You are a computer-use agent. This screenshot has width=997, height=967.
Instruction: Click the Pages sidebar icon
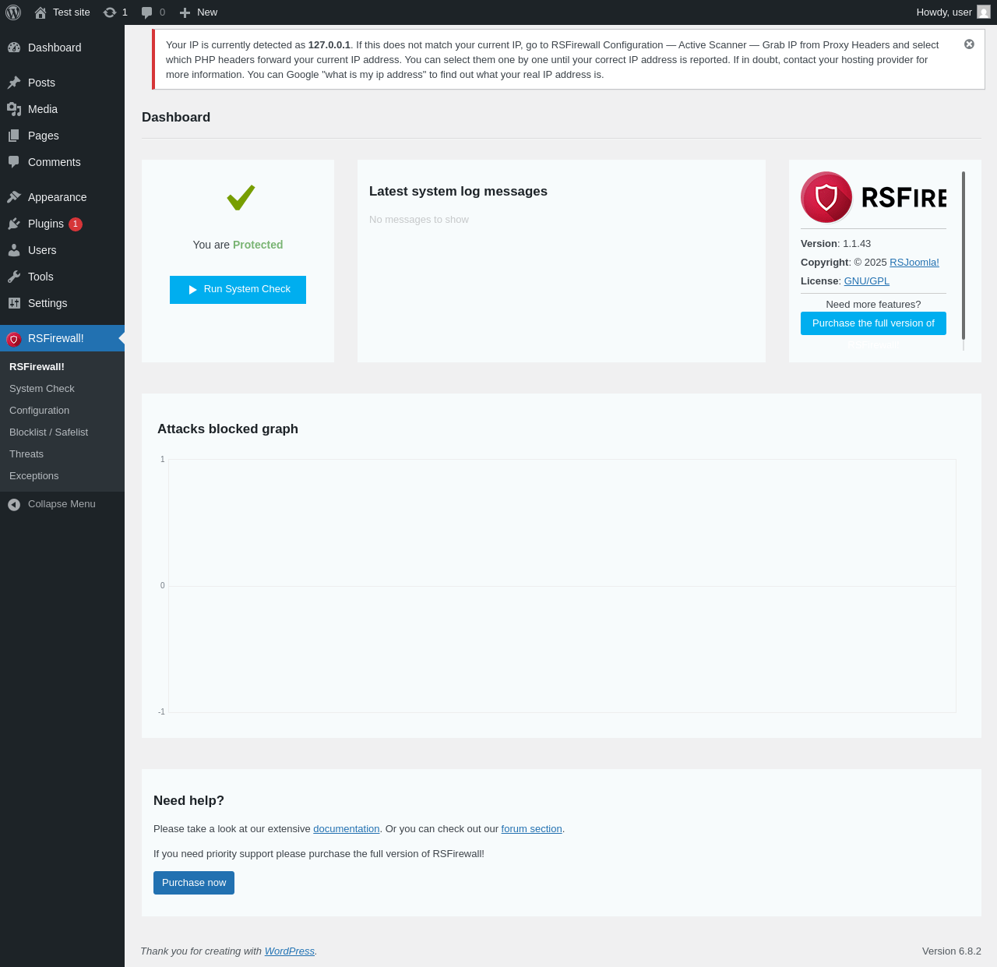coord(14,136)
